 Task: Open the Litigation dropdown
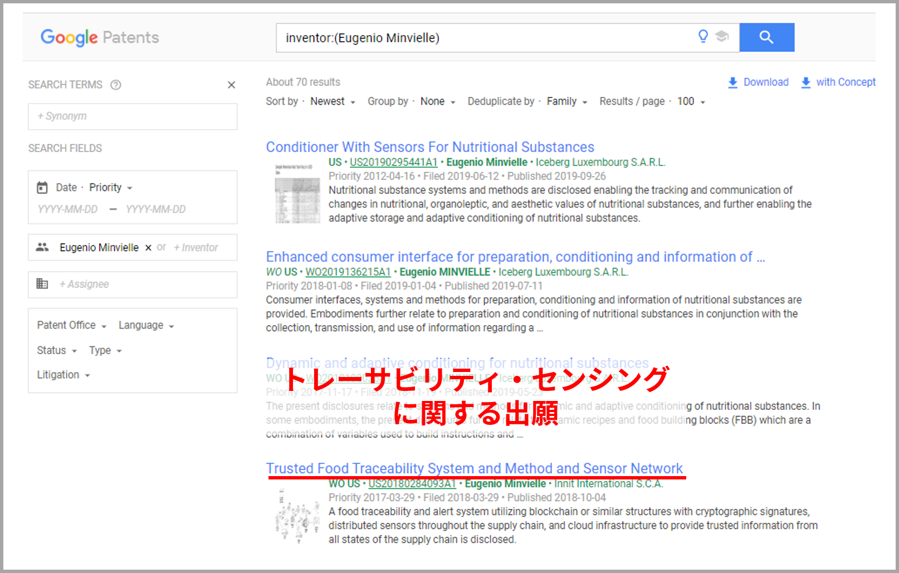coord(63,375)
